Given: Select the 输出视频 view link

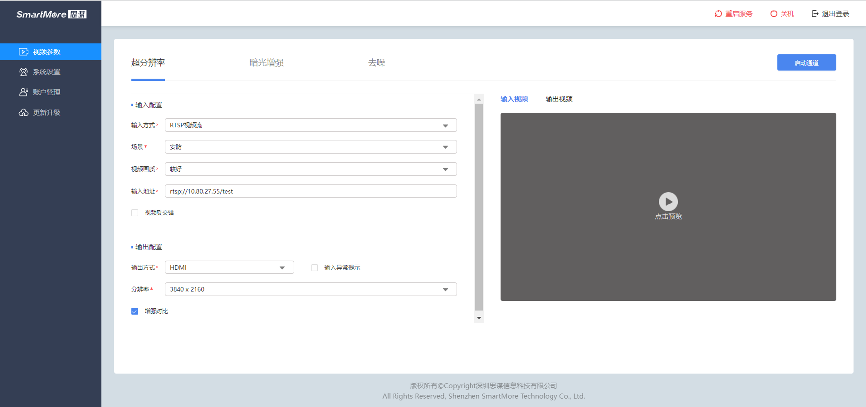Looking at the screenshot, I should coord(558,99).
